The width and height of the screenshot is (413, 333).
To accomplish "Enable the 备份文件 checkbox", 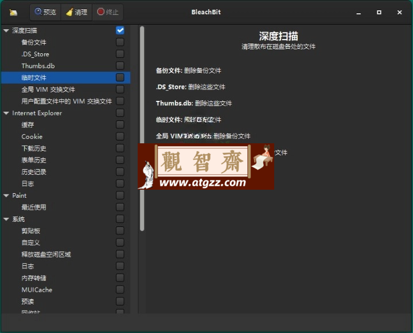I will (120, 42).
